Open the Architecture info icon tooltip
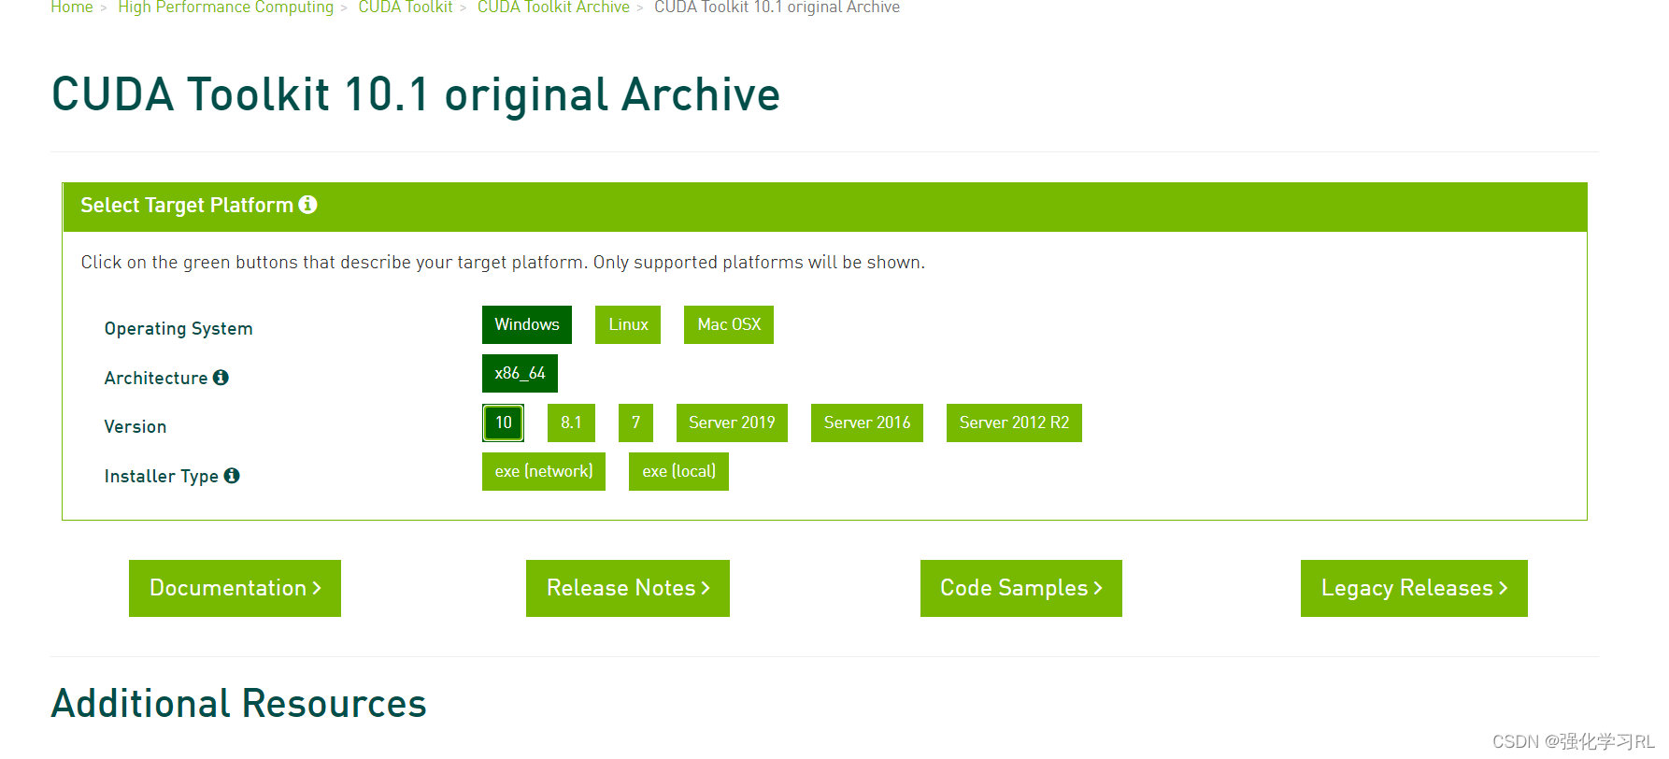This screenshot has height=759, width=1669. [221, 378]
